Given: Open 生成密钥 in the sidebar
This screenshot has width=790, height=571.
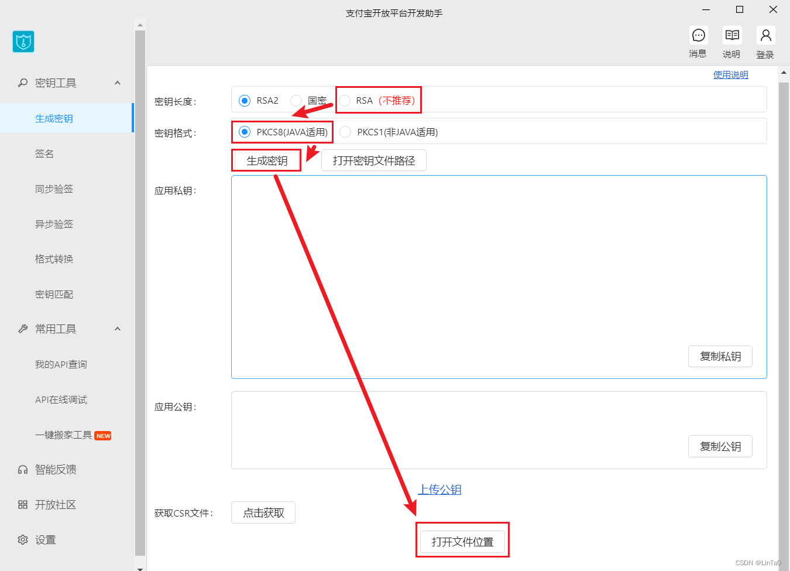Looking at the screenshot, I should 67,118.
